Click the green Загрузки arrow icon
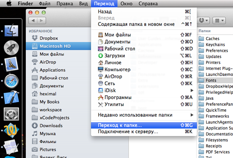The image size is (233, 158). coord(101,56)
